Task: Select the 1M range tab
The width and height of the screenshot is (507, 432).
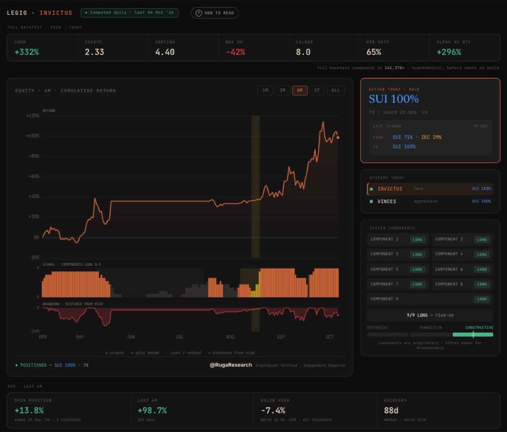Action: tap(265, 90)
